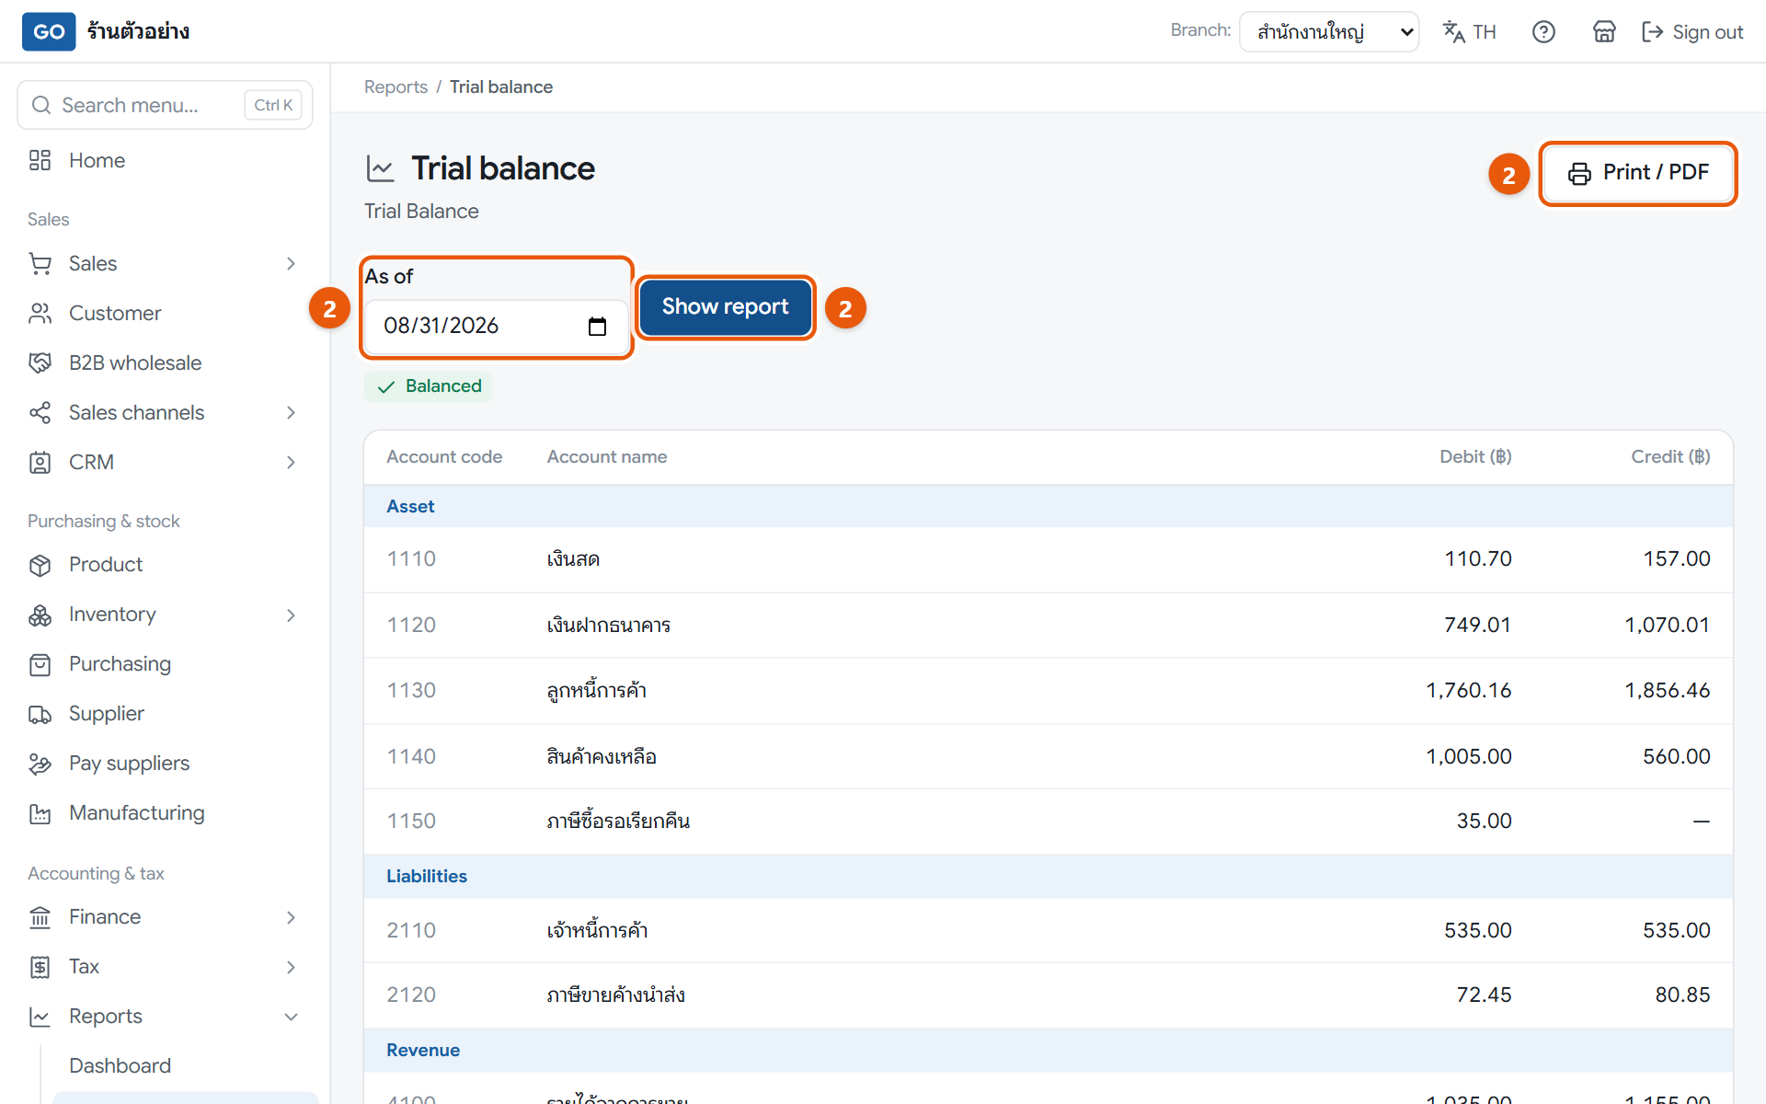Click the Sign out link text
1766x1104 pixels.
[1707, 32]
